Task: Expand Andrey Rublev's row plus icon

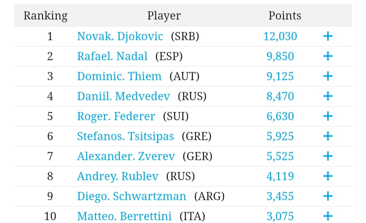Action: click(x=327, y=176)
